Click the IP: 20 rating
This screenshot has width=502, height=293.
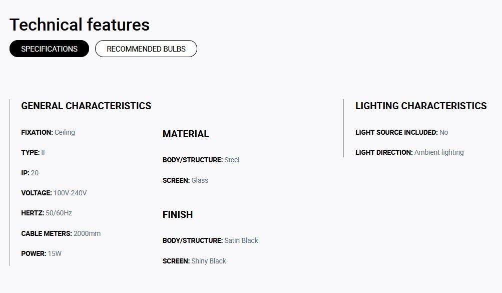(30, 173)
